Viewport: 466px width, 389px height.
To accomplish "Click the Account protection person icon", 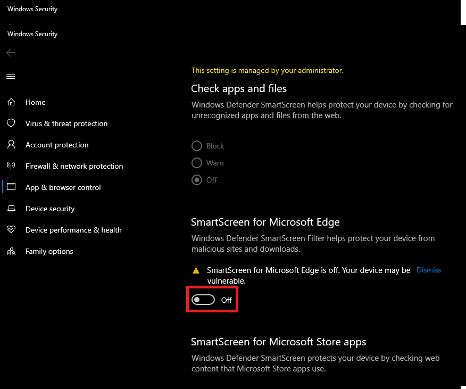I will 11,145.
